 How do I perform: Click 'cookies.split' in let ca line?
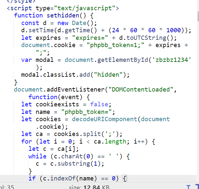click(78, 134)
